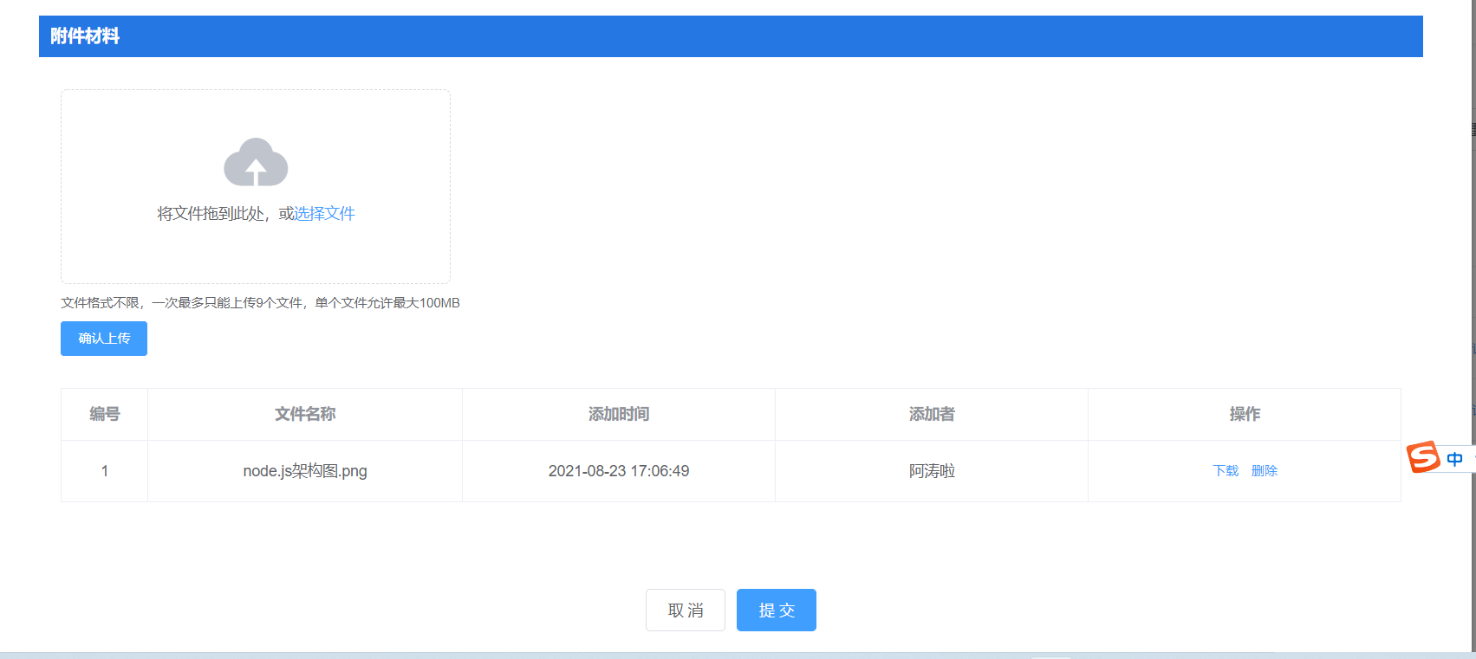Open the 选择文件 file chooser link
This screenshot has height=659, width=1476.
324,214
